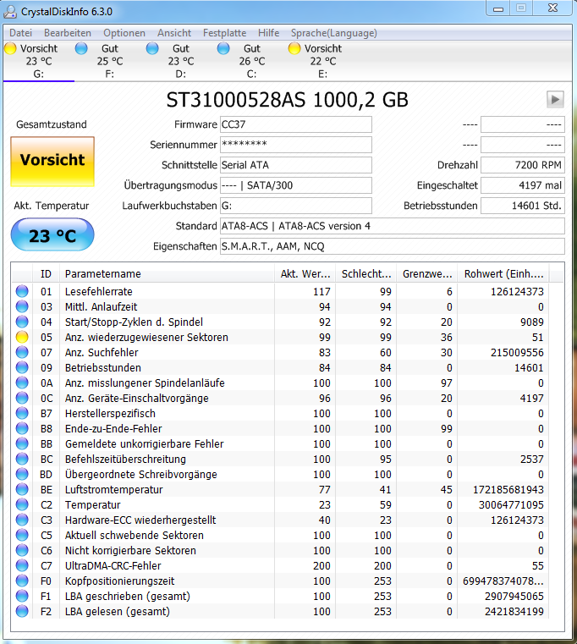The height and width of the screenshot is (644, 577).
Task: Select the D: drive tab
Action: tap(181, 61)
